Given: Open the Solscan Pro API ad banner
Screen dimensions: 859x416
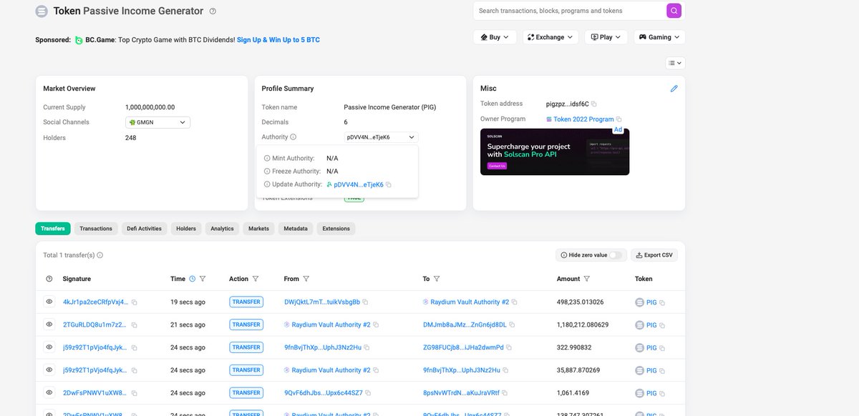Looking at the screenshot, I should point(555,152).
